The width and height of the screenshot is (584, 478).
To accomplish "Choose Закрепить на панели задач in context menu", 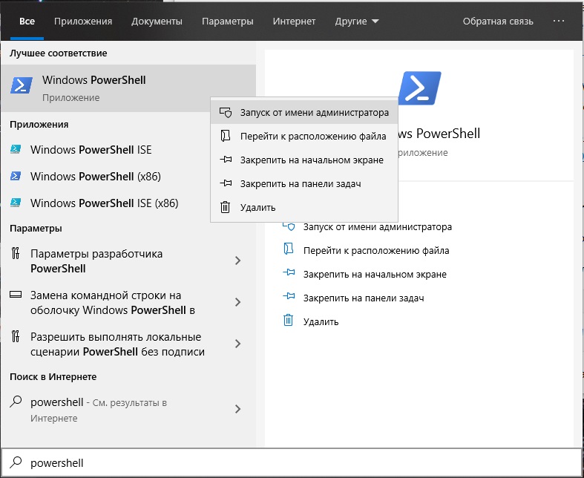I will (301, 183).
